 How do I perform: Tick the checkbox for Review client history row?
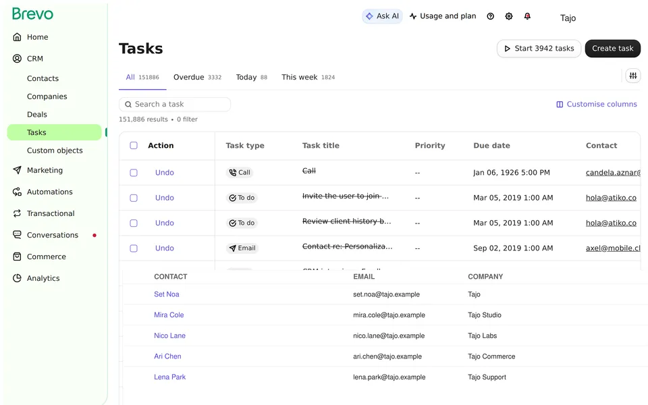coord(134,223)
